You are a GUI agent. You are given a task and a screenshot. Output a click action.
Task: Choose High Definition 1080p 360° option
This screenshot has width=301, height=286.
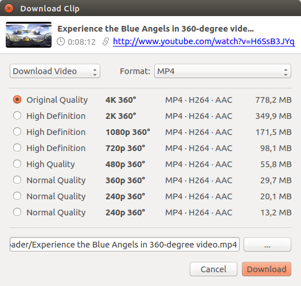17,132
